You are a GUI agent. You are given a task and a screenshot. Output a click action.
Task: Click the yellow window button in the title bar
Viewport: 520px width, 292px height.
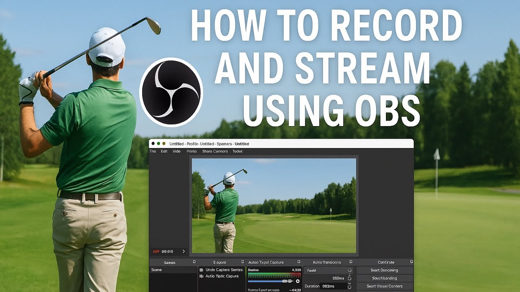click(x=164, y=144)
